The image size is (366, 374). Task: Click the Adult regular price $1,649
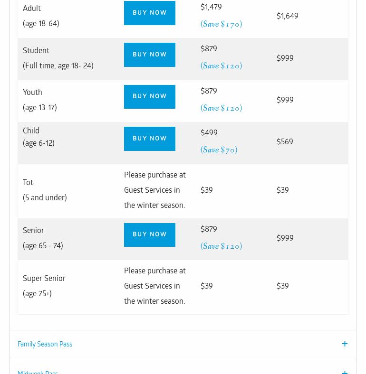click(288, 16)
